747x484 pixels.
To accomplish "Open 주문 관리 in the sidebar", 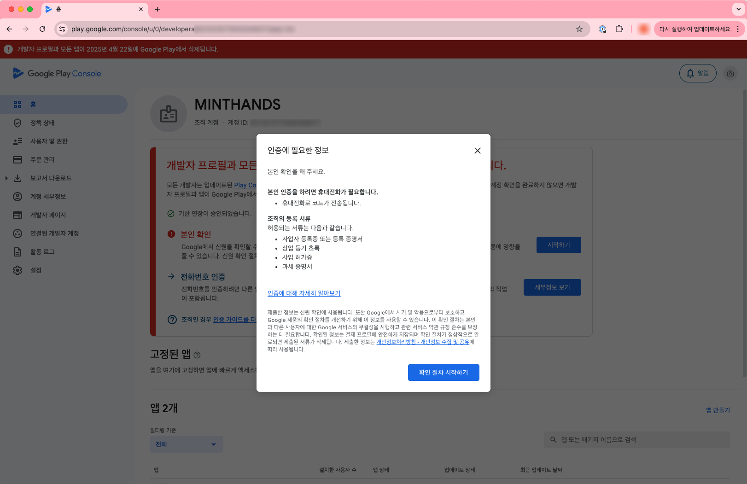I will point(64,160).
